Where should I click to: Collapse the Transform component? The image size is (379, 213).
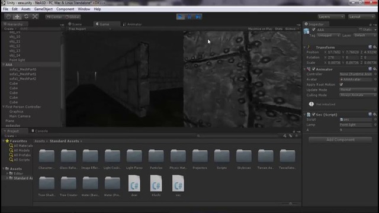(304, 47)
